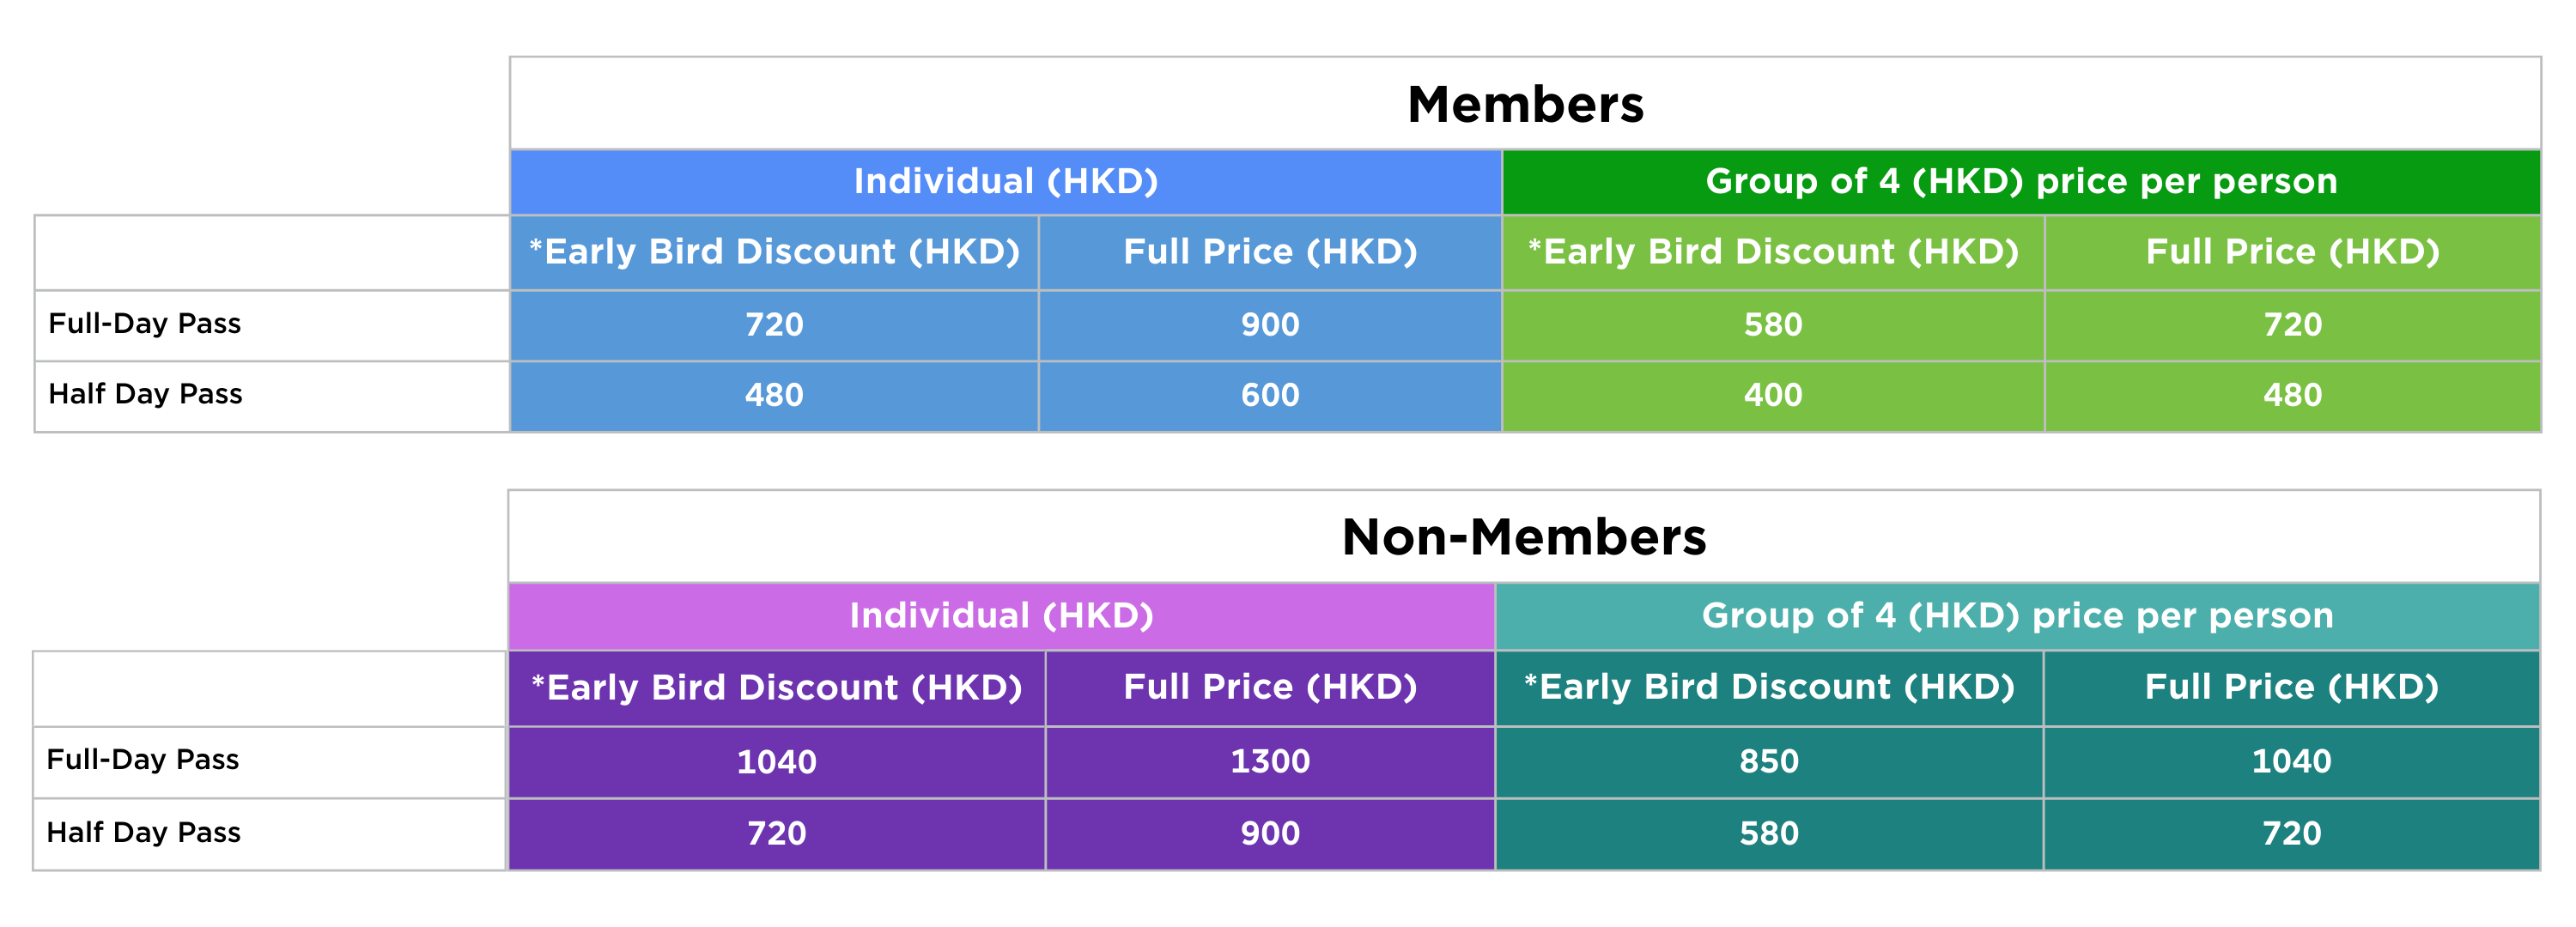Select the blue Individual (HKD) header under Members
Image resolution: width=2576 pixels, height=927 pixels.
(x=1005, y=182)
